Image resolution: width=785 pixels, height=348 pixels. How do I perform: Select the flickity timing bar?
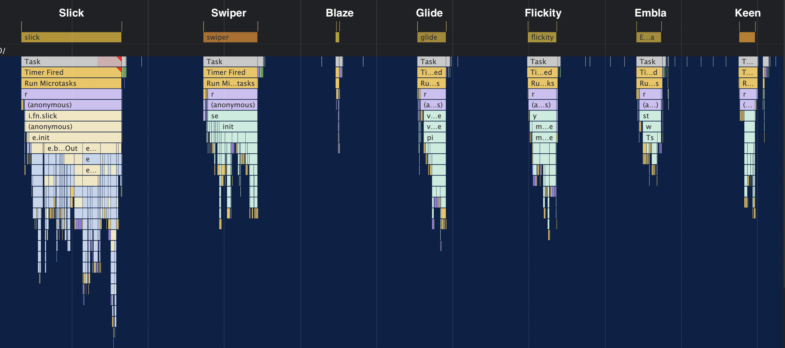coord(542,37)
